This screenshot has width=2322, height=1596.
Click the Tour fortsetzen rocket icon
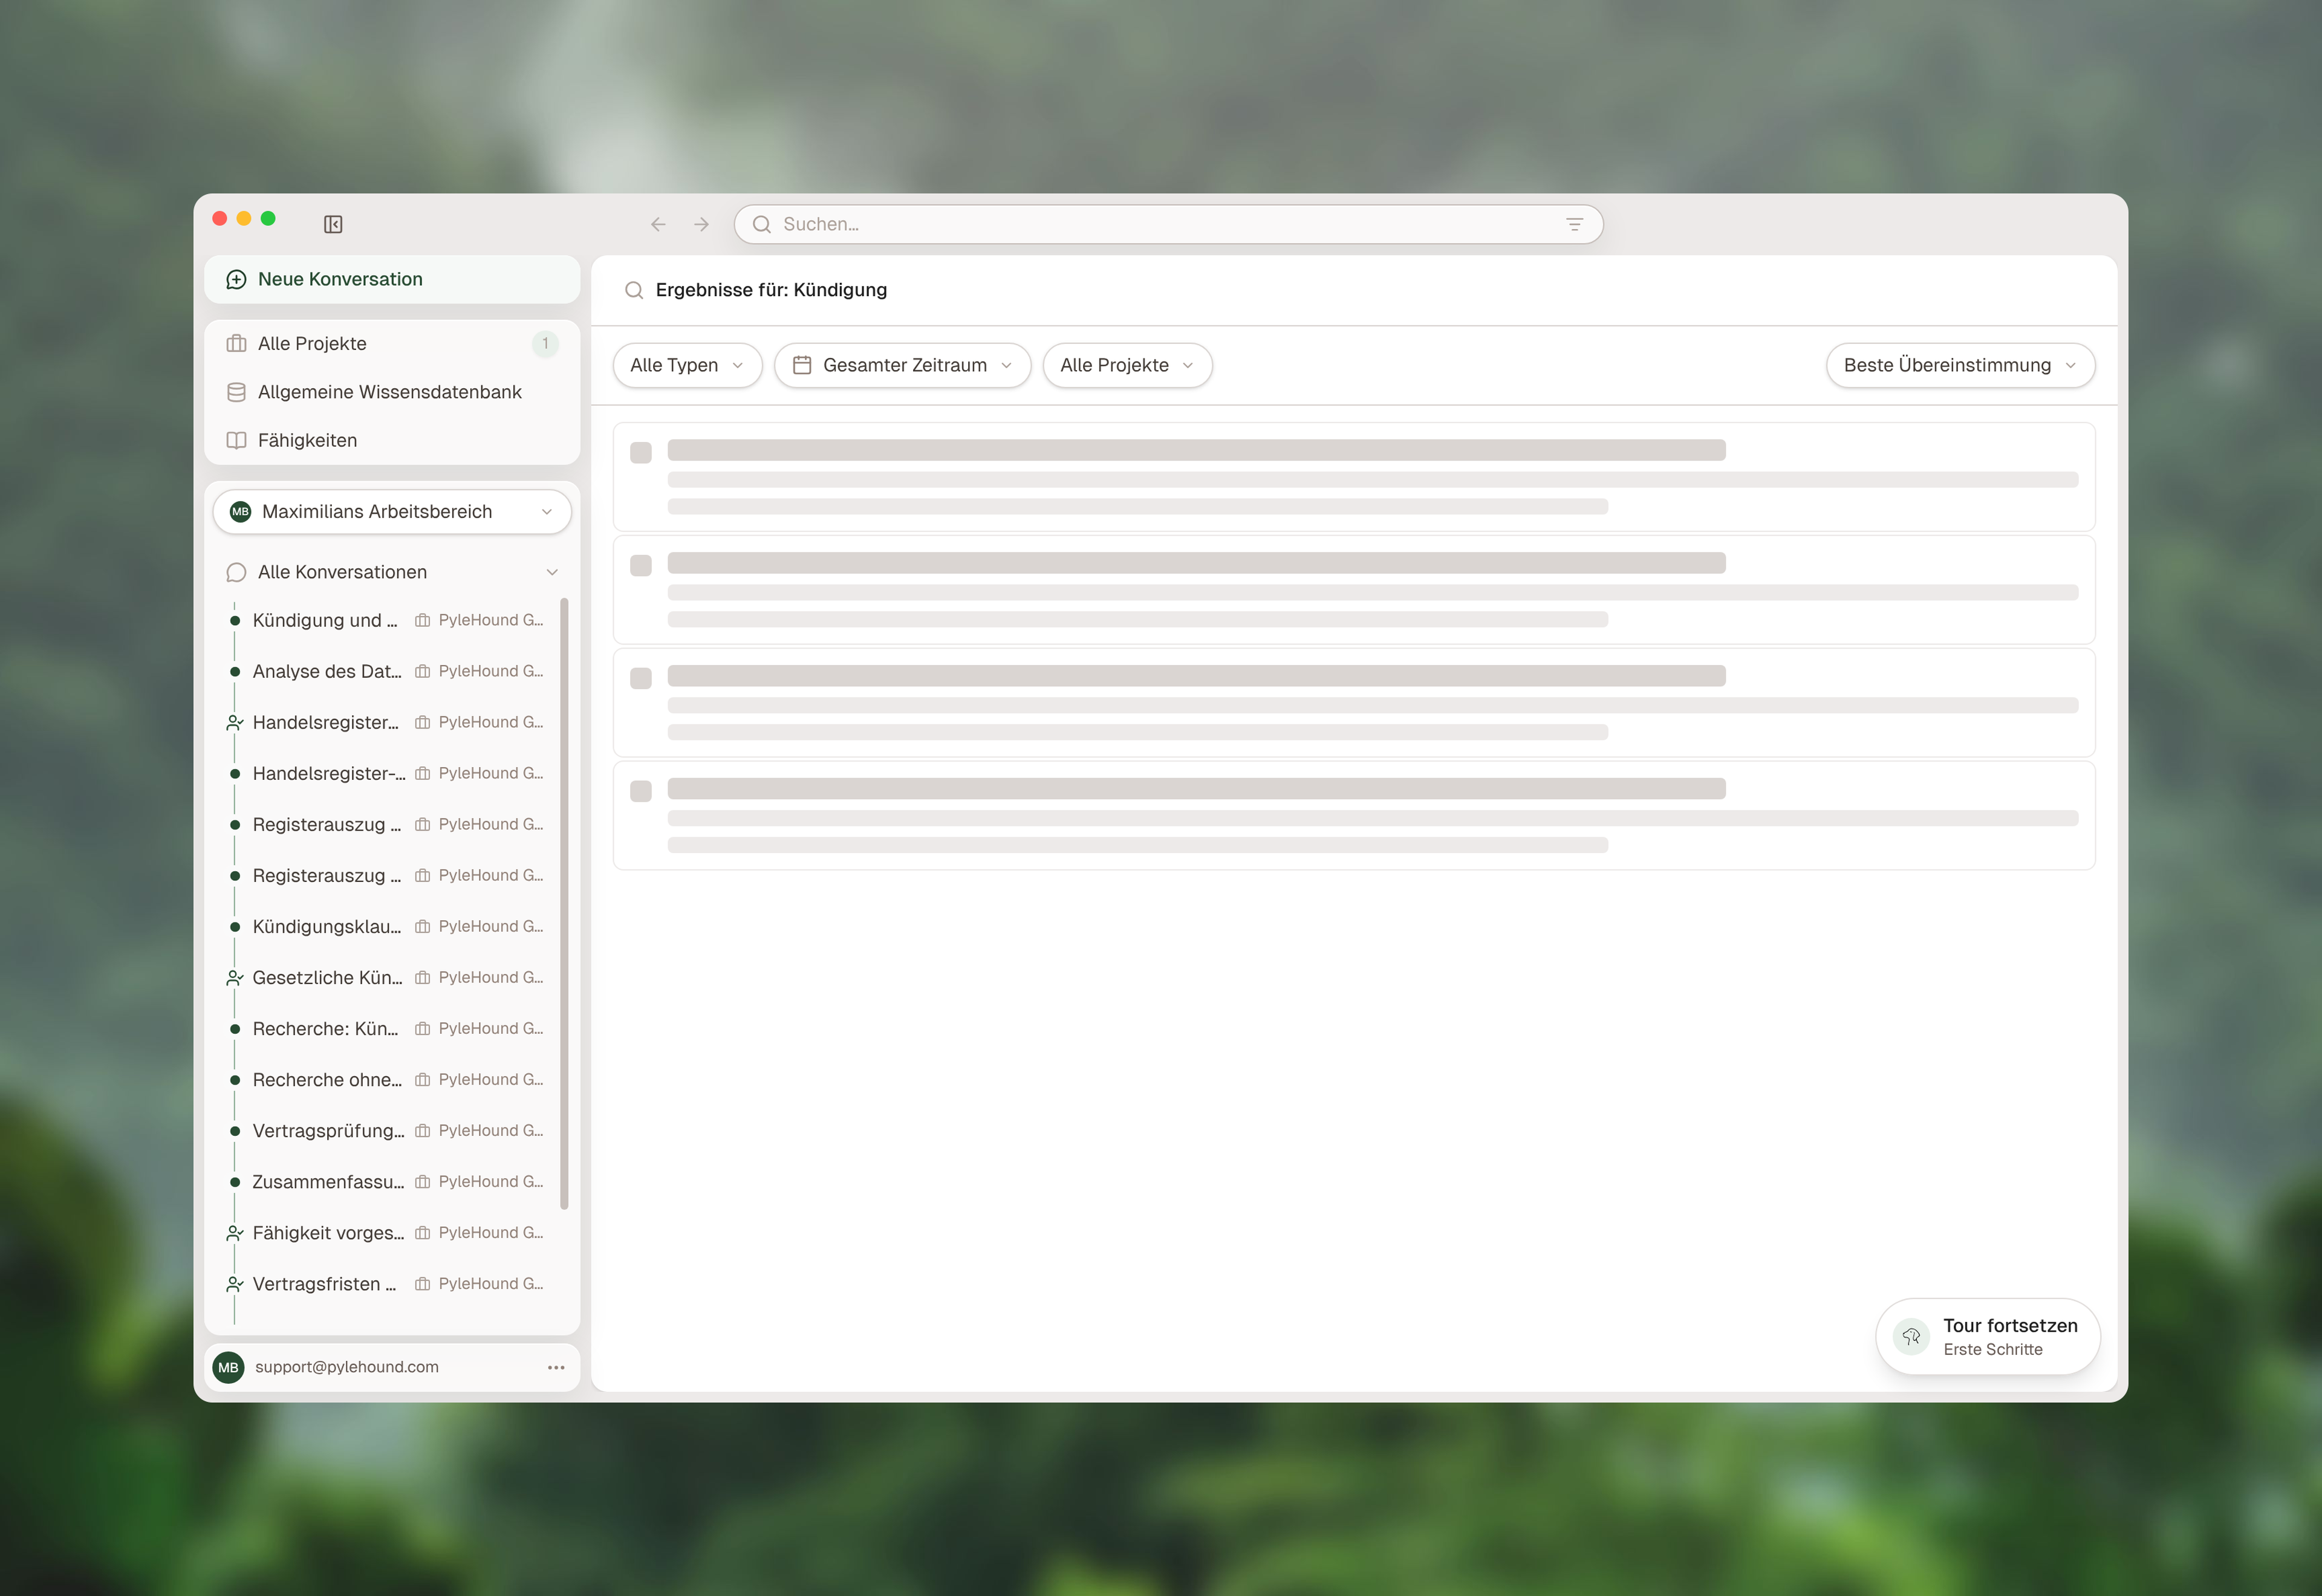pyautogui.click(x=1911, y=1336)
